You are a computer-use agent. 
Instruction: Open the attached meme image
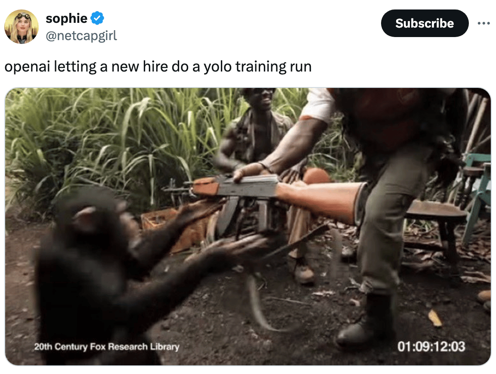coord(248,227)
